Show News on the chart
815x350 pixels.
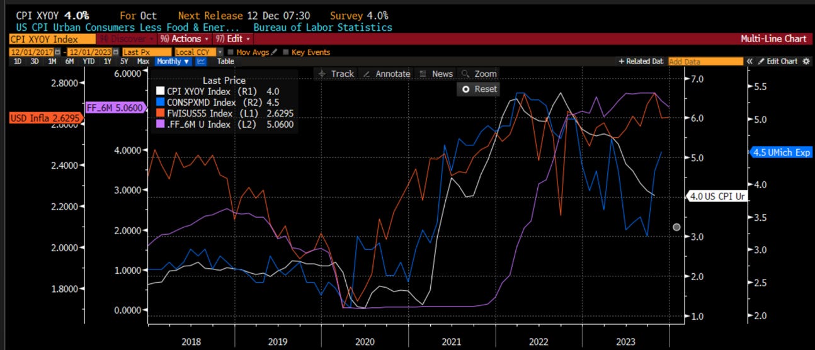coord(436,74)
